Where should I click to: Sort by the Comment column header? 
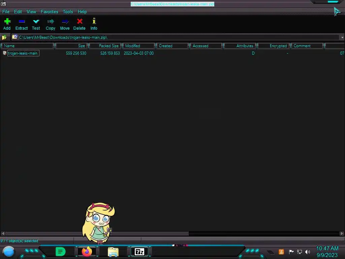307,46
